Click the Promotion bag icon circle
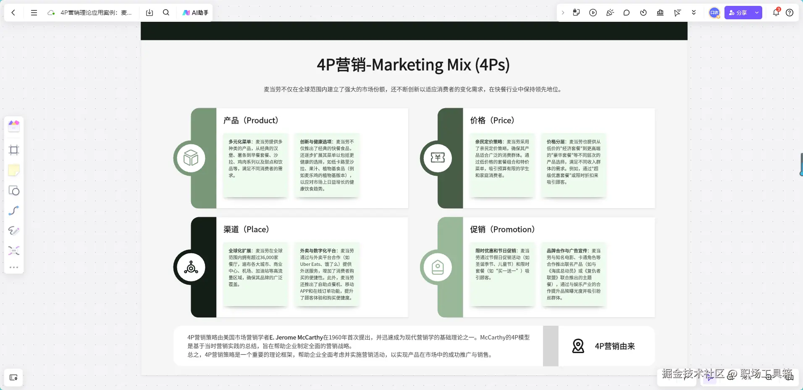Screen dimensions: 803x390 [x=438, y=267]
